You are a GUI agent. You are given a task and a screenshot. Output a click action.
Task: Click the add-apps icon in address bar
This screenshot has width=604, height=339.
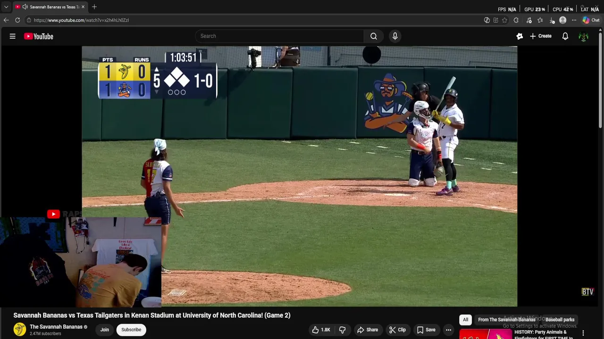tap(495, 20)
